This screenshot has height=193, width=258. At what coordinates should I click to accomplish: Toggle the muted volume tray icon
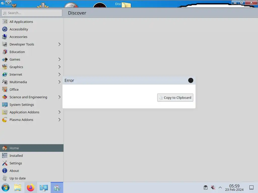pyautogui.click(x=213, y=187)
